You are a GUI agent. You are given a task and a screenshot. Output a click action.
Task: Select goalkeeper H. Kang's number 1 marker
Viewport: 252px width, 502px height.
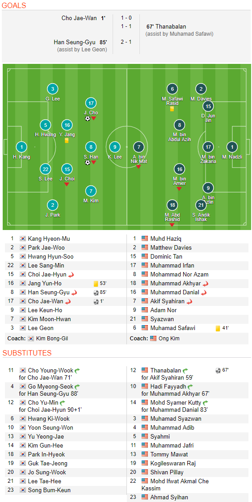pyautogui.click(x=21, y=147)
